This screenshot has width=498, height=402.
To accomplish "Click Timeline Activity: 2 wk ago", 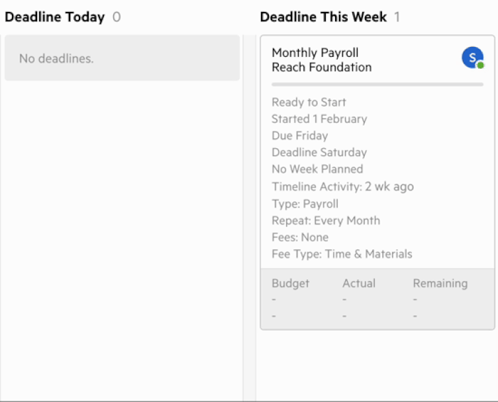I will [342, 186].
